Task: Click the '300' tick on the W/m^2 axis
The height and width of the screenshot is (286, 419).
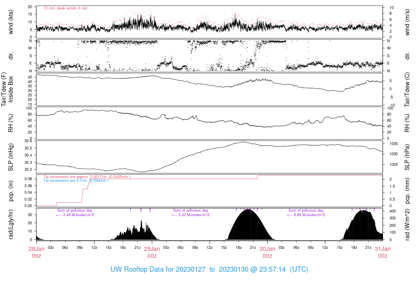Action: [x=392, y=218]
